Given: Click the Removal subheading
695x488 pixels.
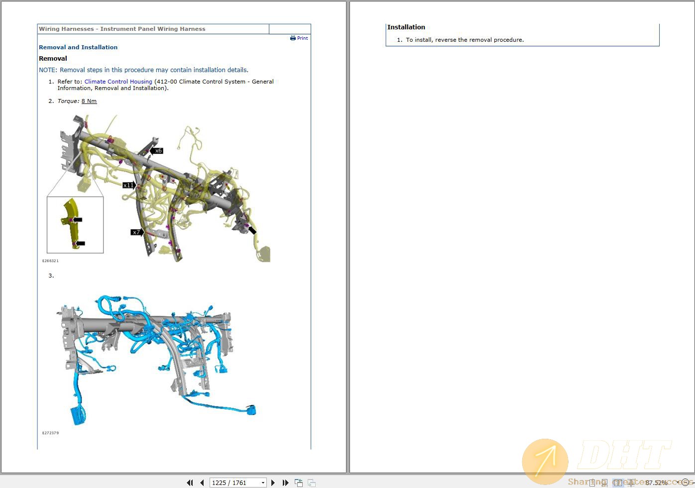Looking at the screenshot, I should click(53, 58).
